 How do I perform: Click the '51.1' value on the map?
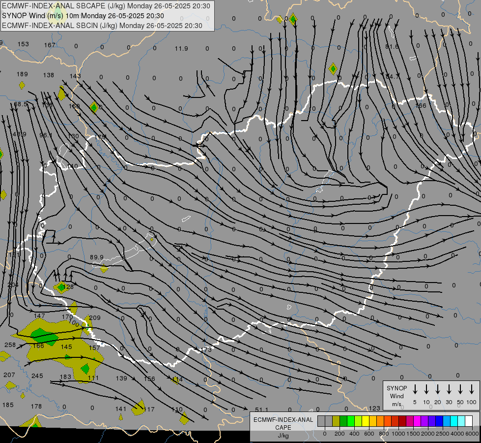(x=262, y=410)
